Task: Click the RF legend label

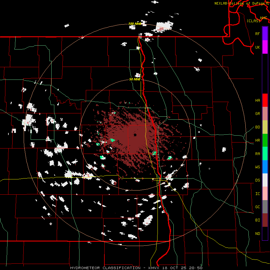Action: (257, 34)
